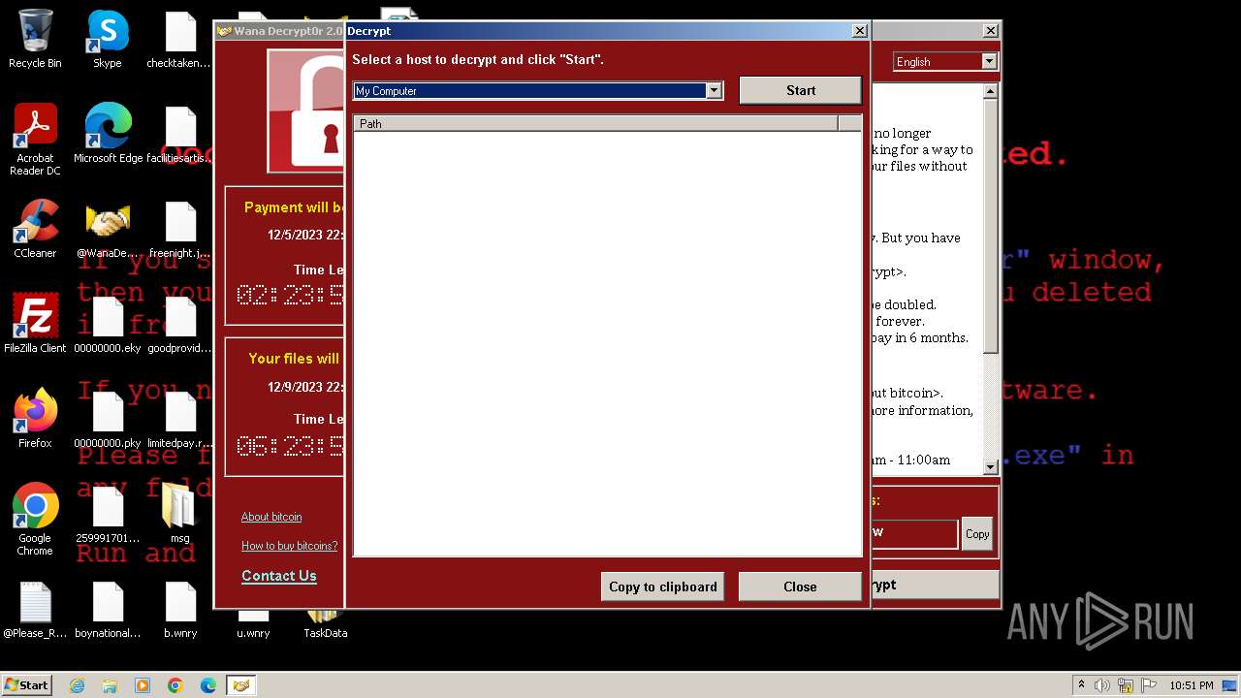Open the Google Chrome desktop shortcut
Screen dimensions: 1241x698
[x=35, y=519]
